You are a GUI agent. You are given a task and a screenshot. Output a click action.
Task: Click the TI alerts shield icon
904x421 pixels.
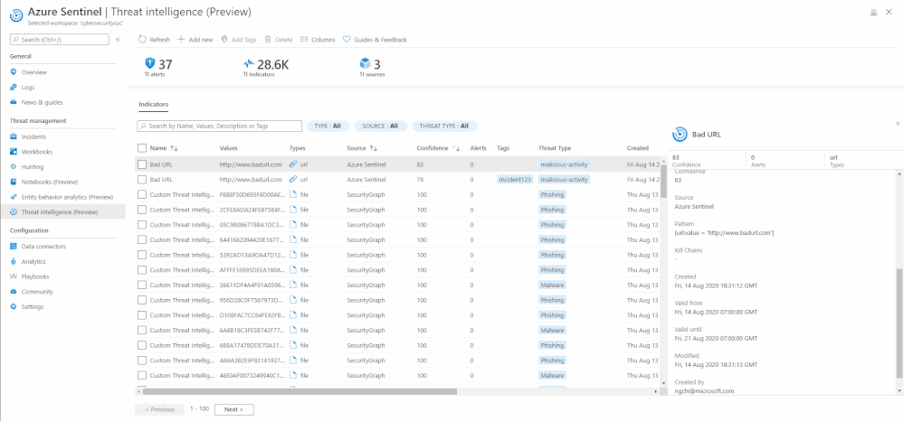pyautogui.click(x=150, y=63)
